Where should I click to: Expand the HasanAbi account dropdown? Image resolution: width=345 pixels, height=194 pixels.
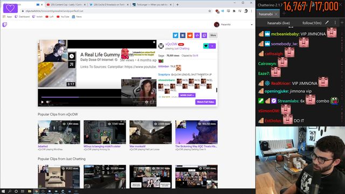coord(252,25)
